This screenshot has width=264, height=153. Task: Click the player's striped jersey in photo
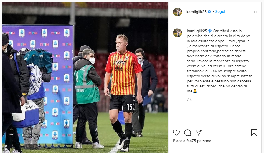pos(123,73)
